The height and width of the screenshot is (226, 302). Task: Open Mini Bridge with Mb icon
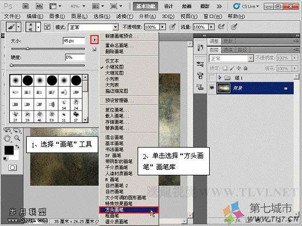(39, 7)
